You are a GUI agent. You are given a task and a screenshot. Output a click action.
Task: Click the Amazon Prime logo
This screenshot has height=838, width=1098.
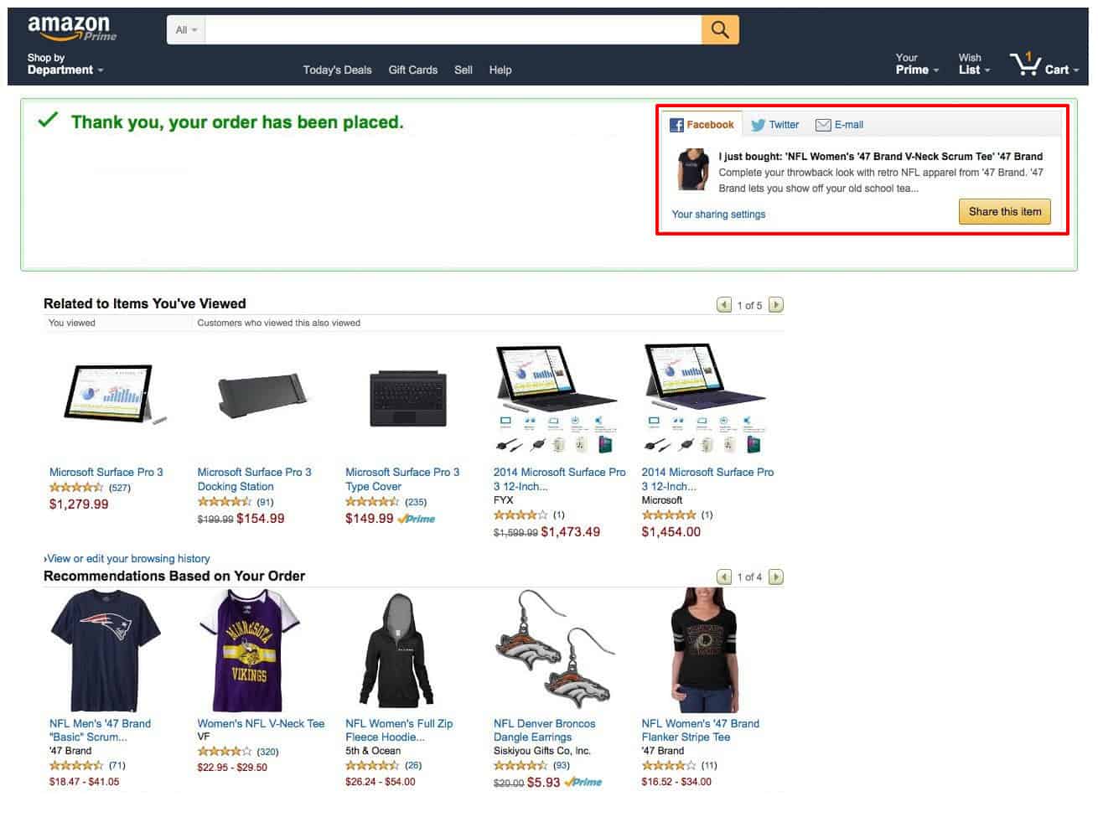pos(72,28)
